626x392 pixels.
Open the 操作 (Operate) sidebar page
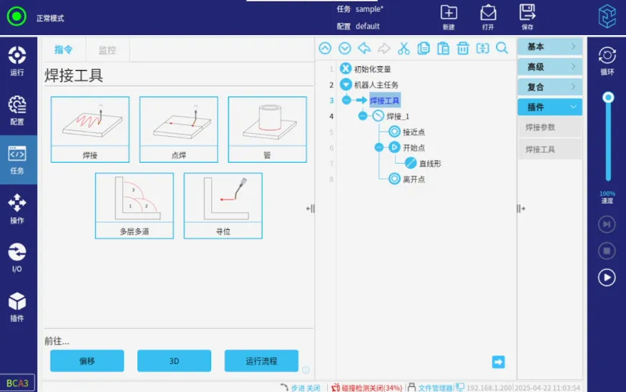pos(17,208)
